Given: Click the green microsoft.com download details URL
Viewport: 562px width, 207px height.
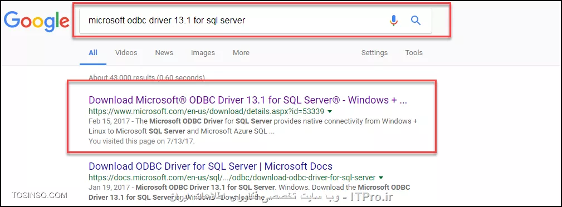Looking at the screenshot, I should pyautogui.click(x=207, y=111).
